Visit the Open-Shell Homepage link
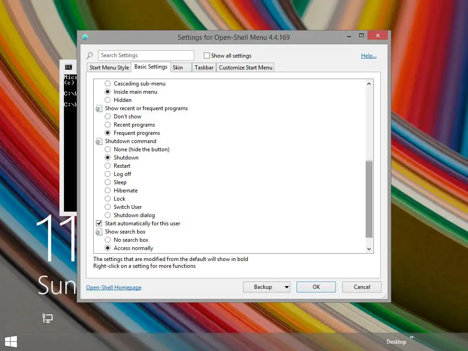 pos(114,287)
